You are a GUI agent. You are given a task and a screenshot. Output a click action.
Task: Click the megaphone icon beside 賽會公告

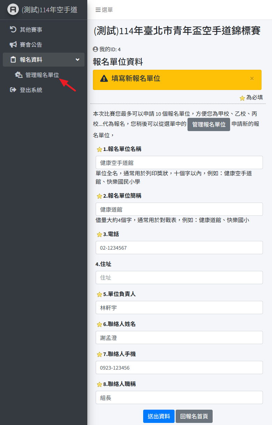[x=13, y=45]
